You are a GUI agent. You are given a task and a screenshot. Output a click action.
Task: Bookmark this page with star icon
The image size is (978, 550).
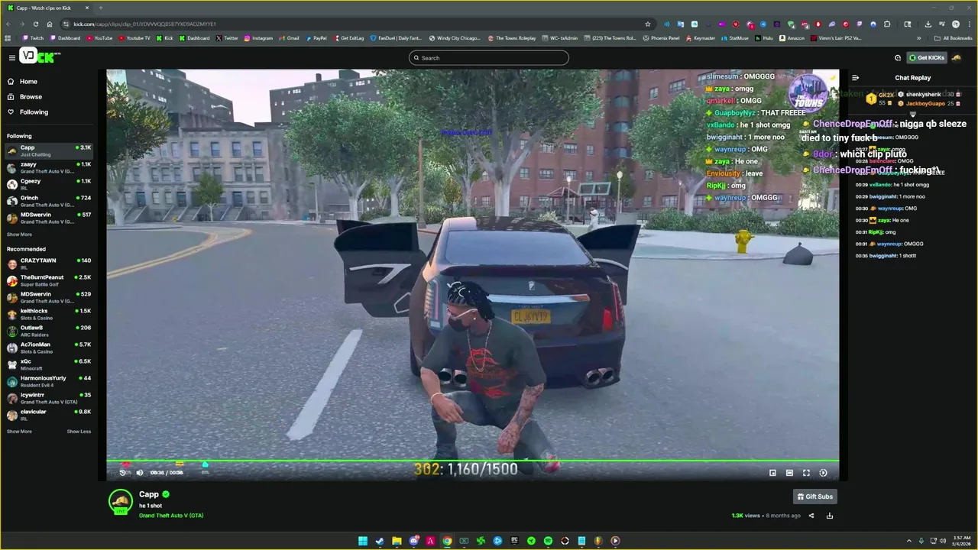tap(648, 24)
